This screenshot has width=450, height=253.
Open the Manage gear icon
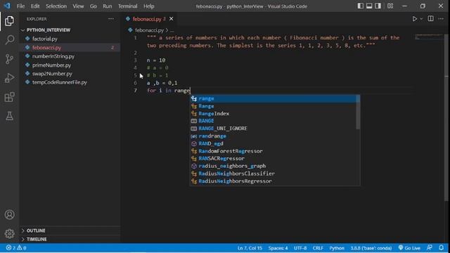(9, 233)
